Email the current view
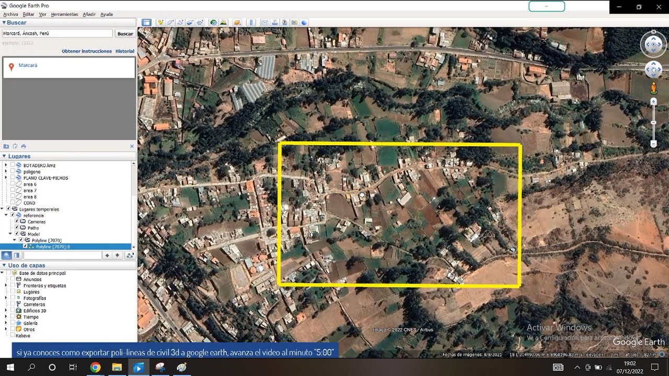 coord(265,22)
